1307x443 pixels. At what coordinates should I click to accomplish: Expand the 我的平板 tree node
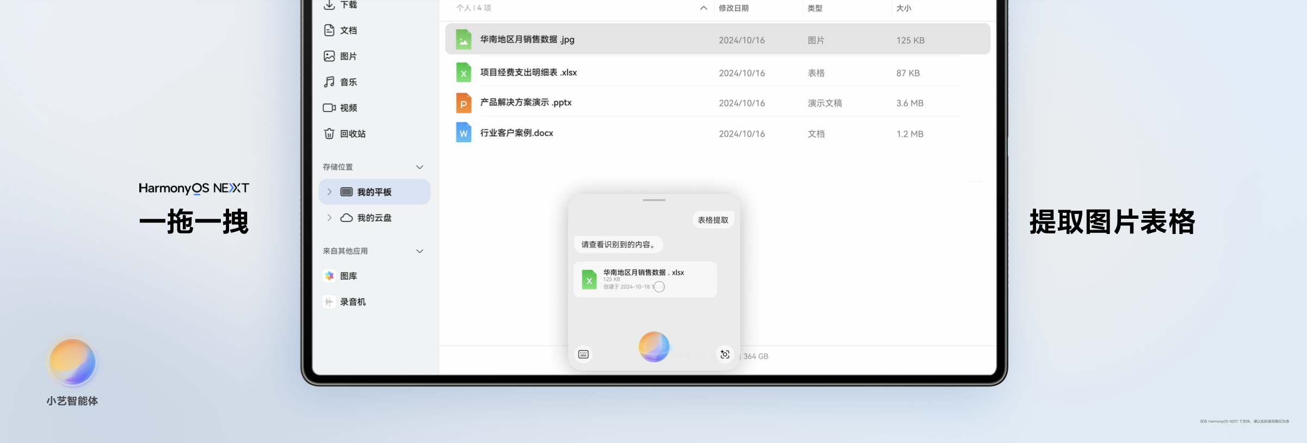(329, 192)
